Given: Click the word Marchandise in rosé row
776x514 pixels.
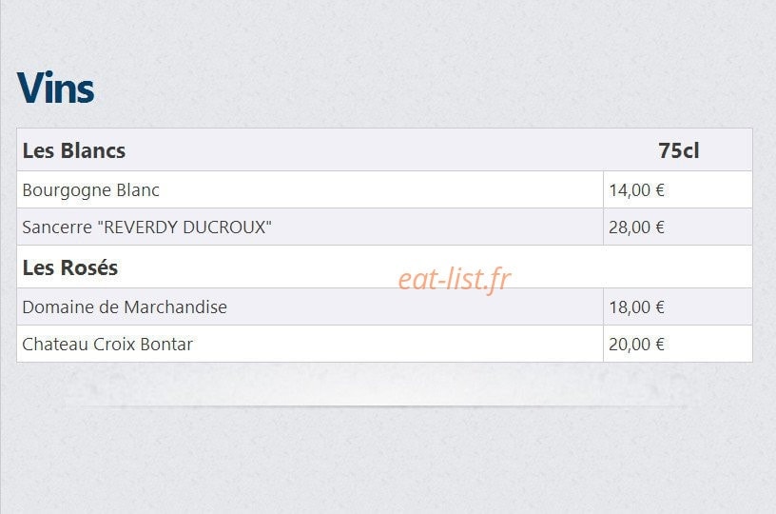Looking at the screenshot, I should point(176,307).
